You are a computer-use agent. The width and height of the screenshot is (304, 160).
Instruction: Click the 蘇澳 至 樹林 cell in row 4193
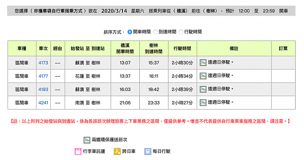click(88, 89)
